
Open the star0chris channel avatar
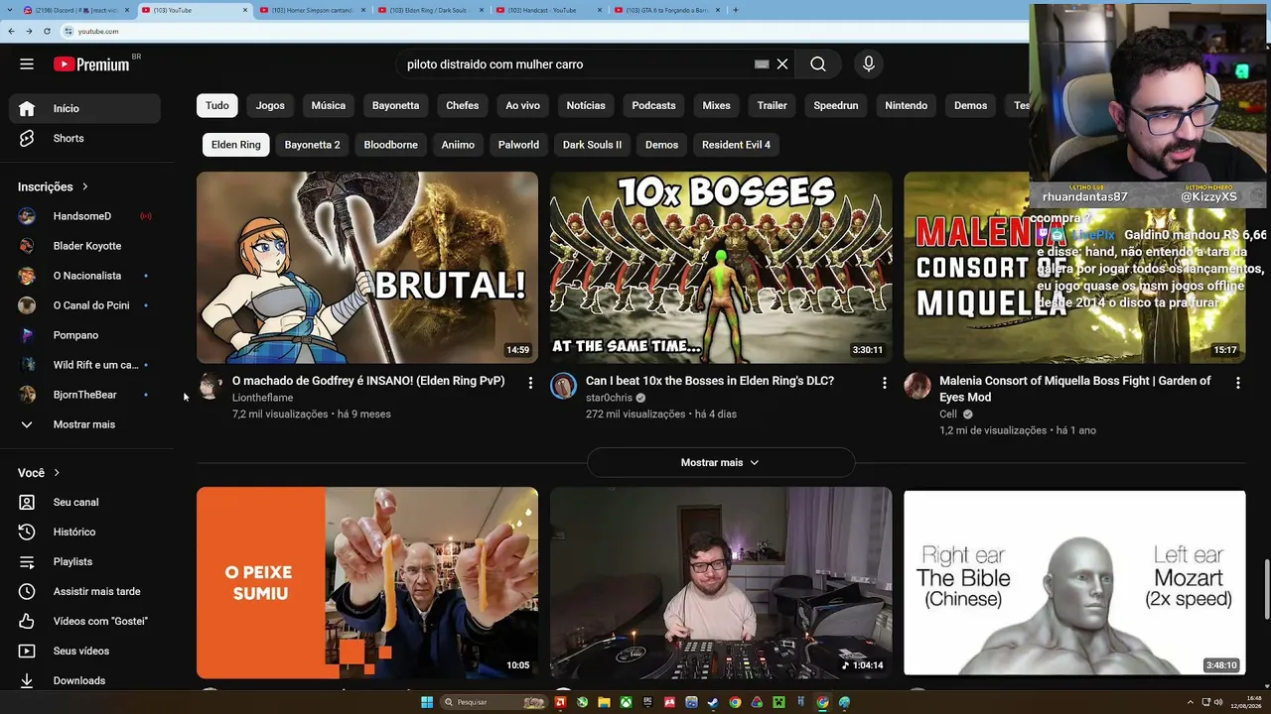[563, 386]
